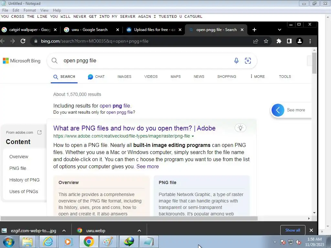331x248 pixels.
Task: Open Notepad Format menu
Action: click(29, 10)
